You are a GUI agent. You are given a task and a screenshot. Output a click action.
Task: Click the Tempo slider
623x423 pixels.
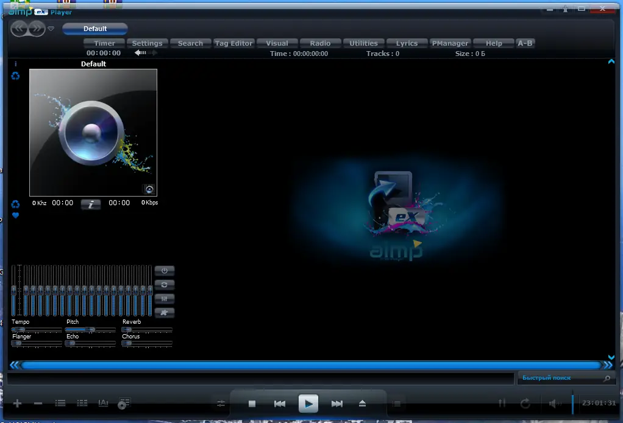point(37,329)
